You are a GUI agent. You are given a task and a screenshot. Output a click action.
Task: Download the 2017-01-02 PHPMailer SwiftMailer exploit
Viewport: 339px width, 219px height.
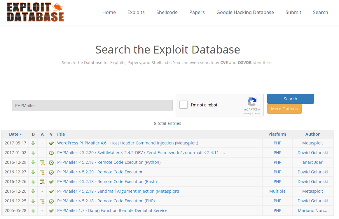[x=33, y=153]
